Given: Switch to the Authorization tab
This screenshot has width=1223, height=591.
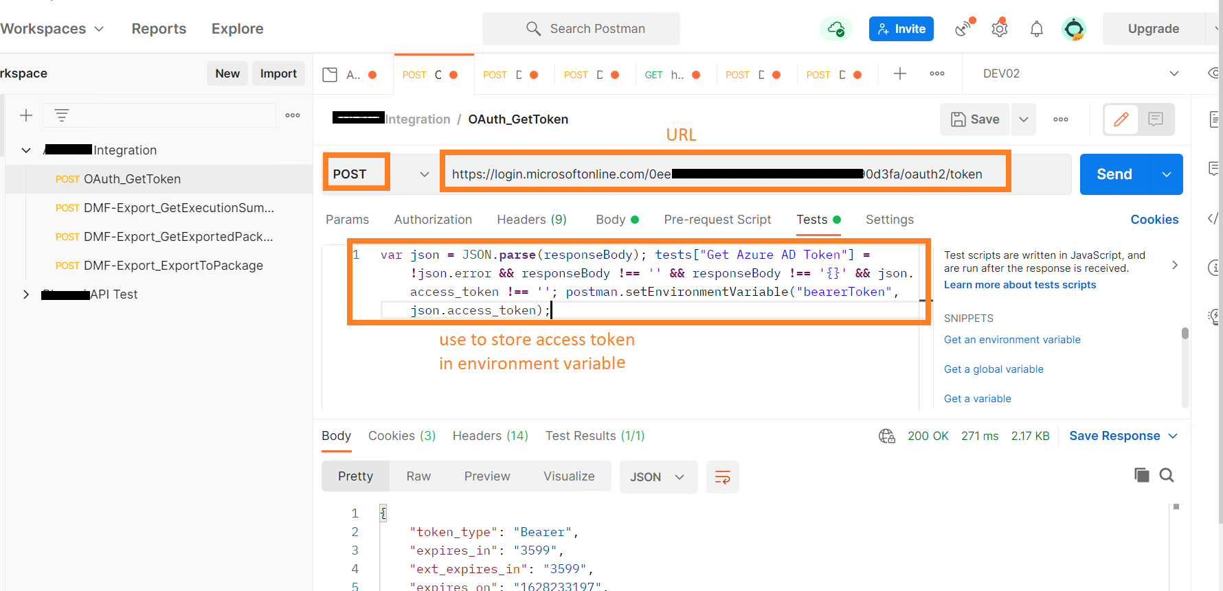Looking at the screenshot, I should pos(433,220).
